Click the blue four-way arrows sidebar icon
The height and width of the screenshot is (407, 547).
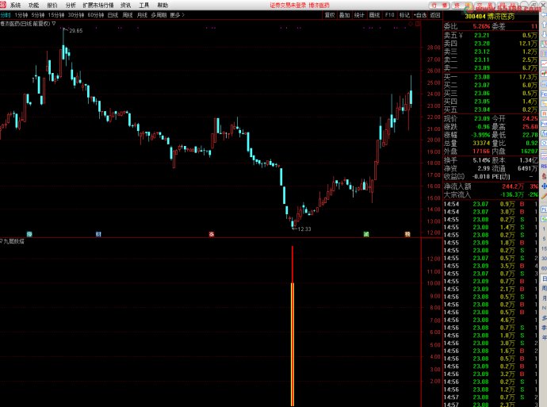[x=544, y=186]
